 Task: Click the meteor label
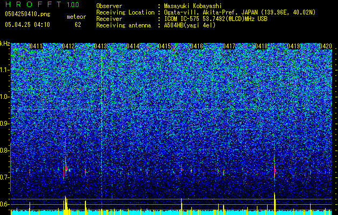pyautogui.click(x=76, y=17)
